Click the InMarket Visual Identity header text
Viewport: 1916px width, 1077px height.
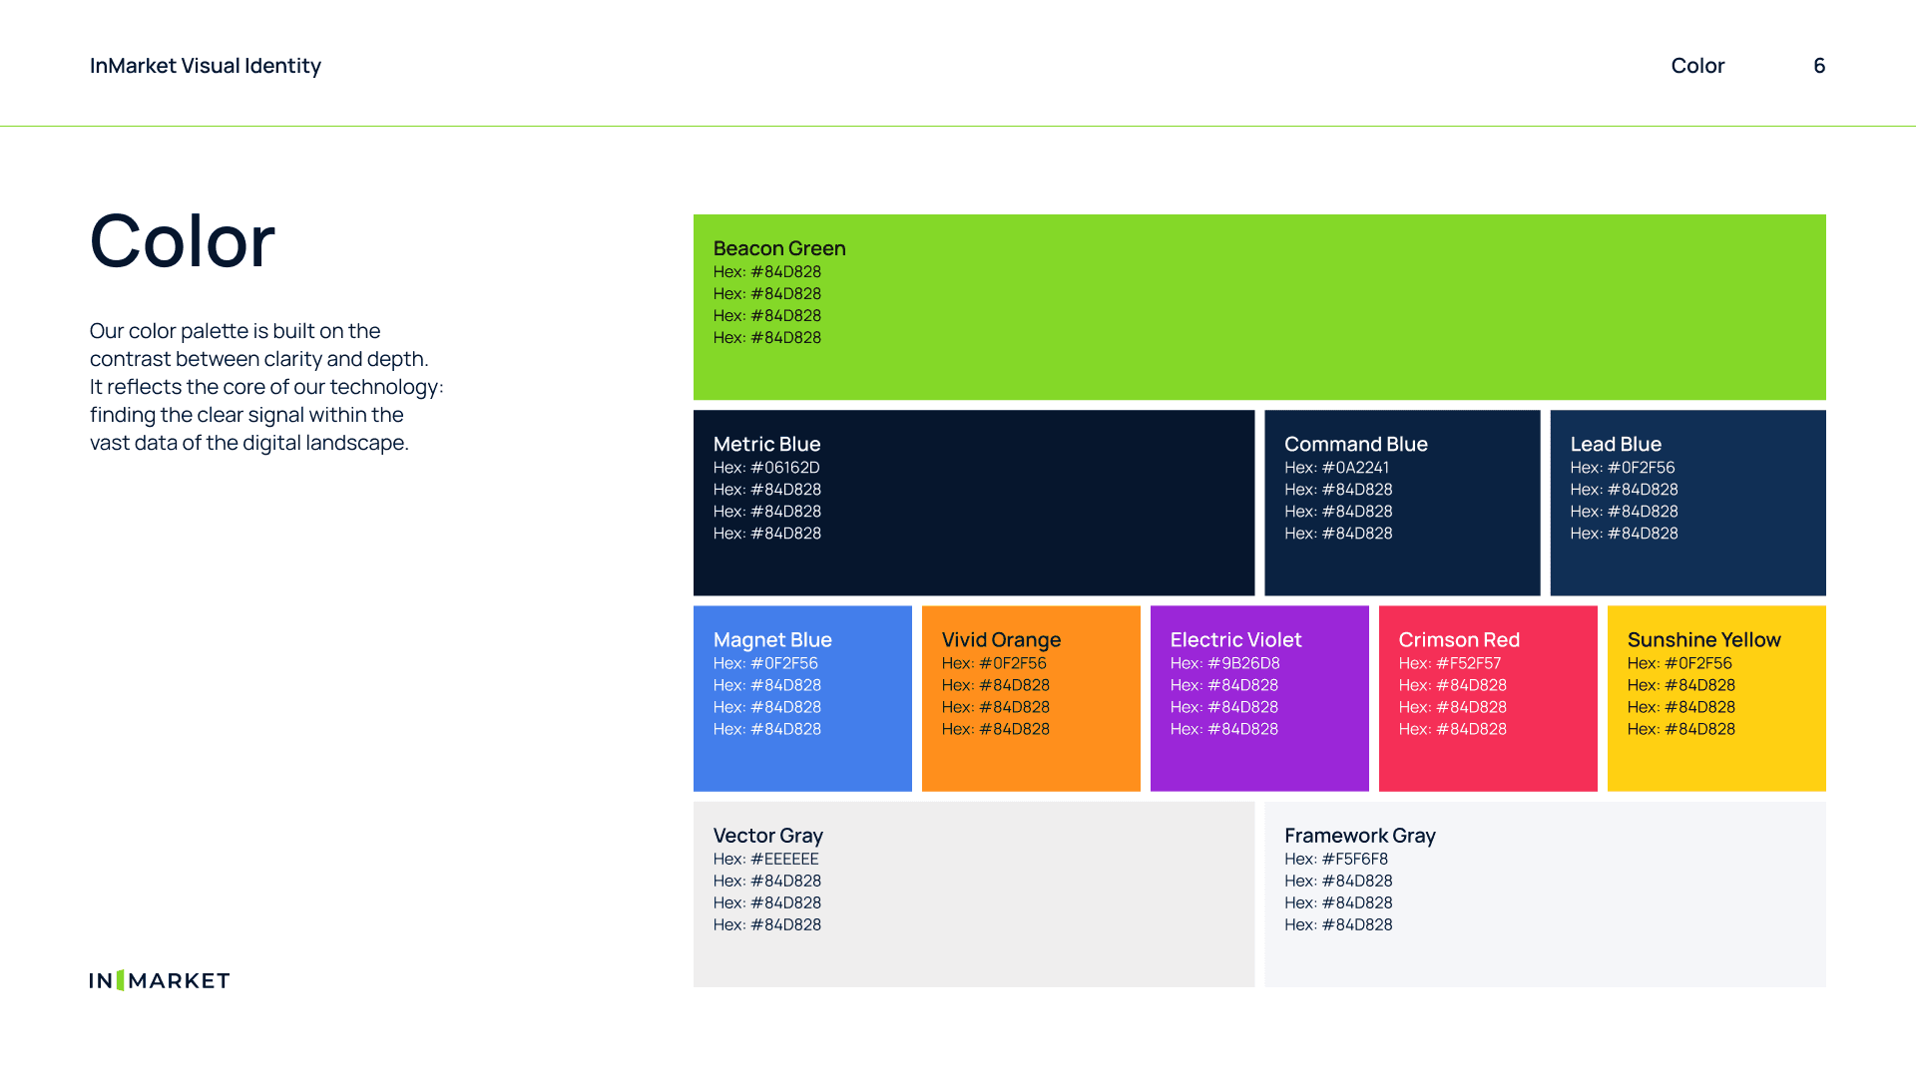pos(206,66)
